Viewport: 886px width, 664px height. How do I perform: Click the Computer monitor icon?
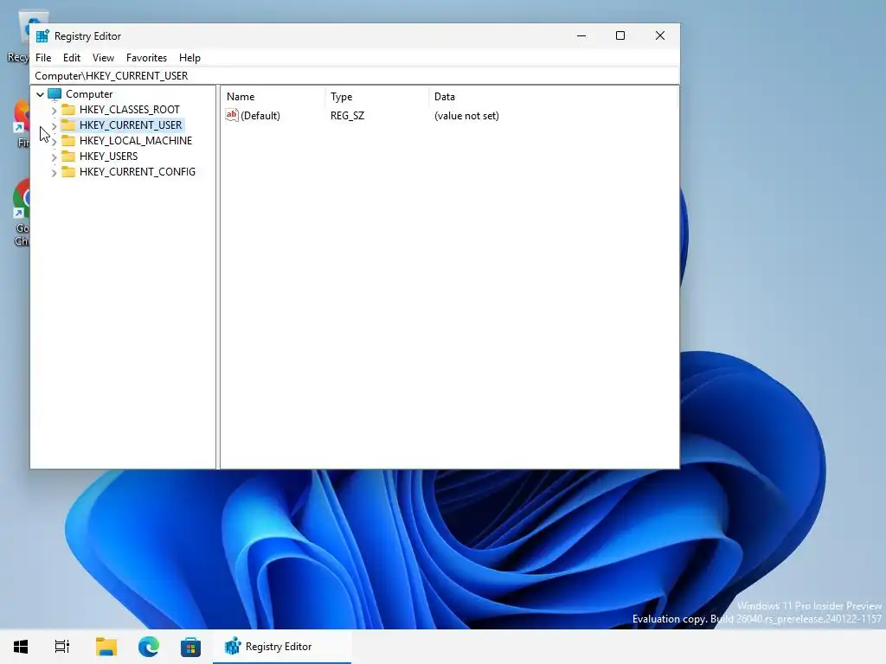pos(55,93)
